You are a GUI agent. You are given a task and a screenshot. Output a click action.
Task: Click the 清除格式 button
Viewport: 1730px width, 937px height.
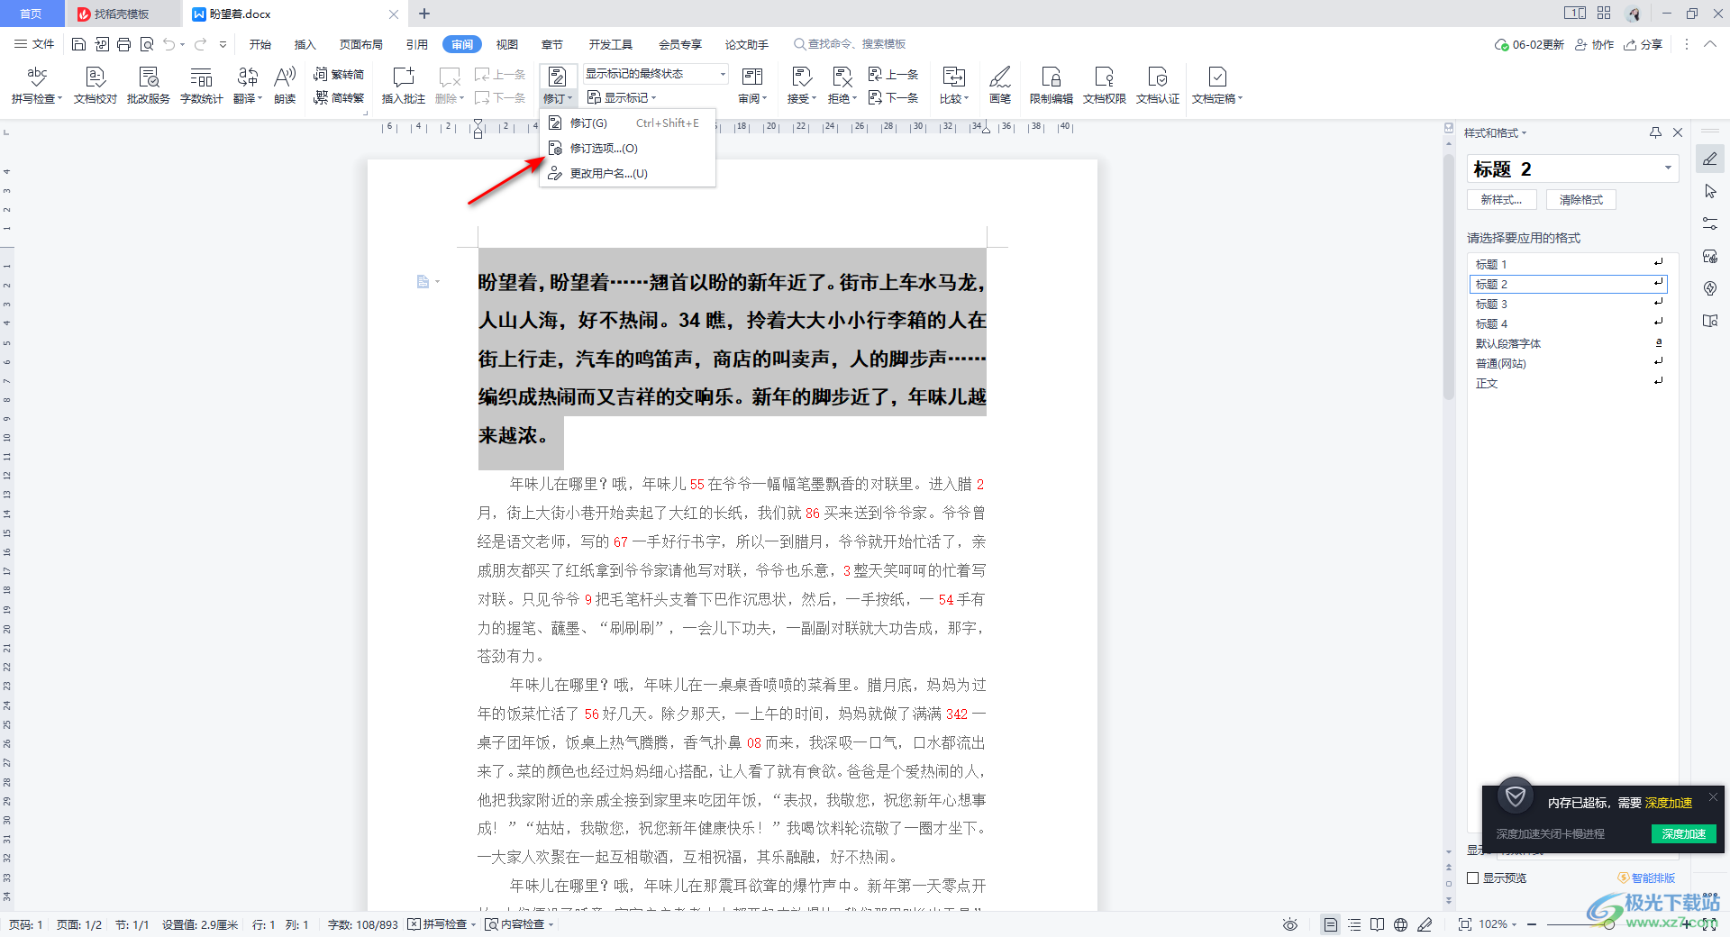[x=1581, y=200]
